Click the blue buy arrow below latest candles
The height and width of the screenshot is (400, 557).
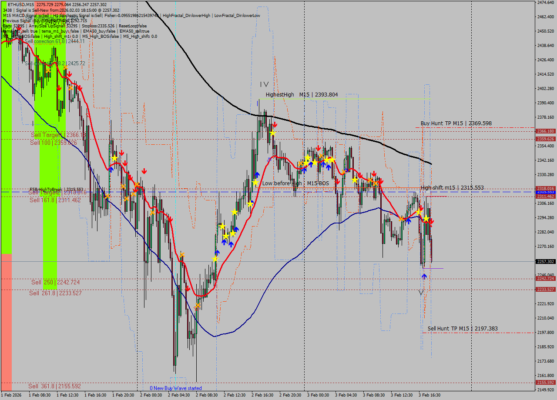424,276
